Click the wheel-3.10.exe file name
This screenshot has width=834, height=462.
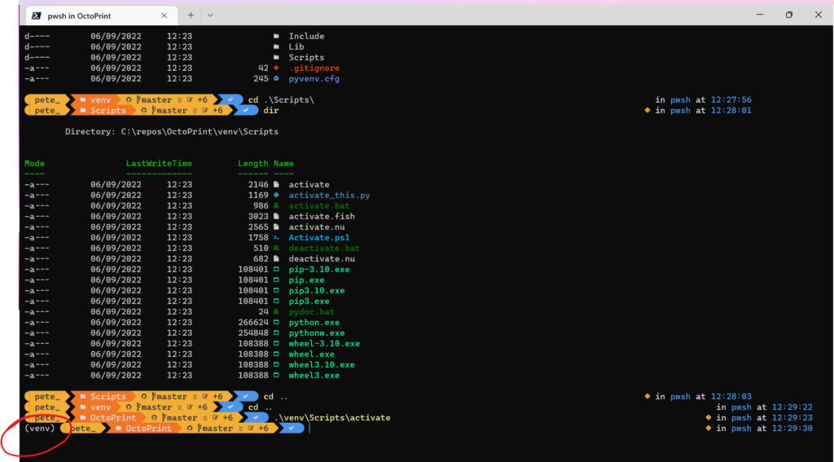click(x=324, y=344)
